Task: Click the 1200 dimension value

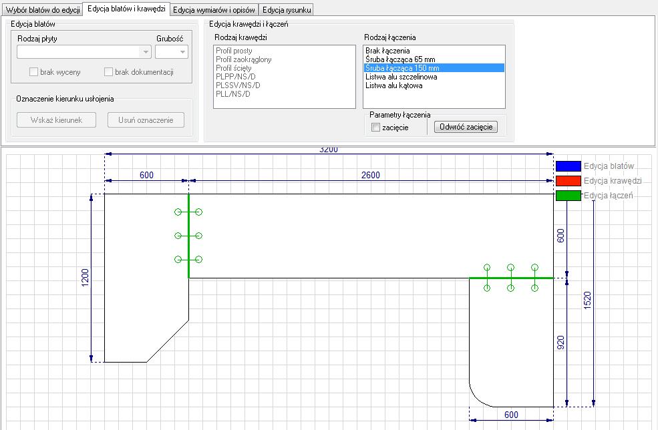Action: (86, 278)
